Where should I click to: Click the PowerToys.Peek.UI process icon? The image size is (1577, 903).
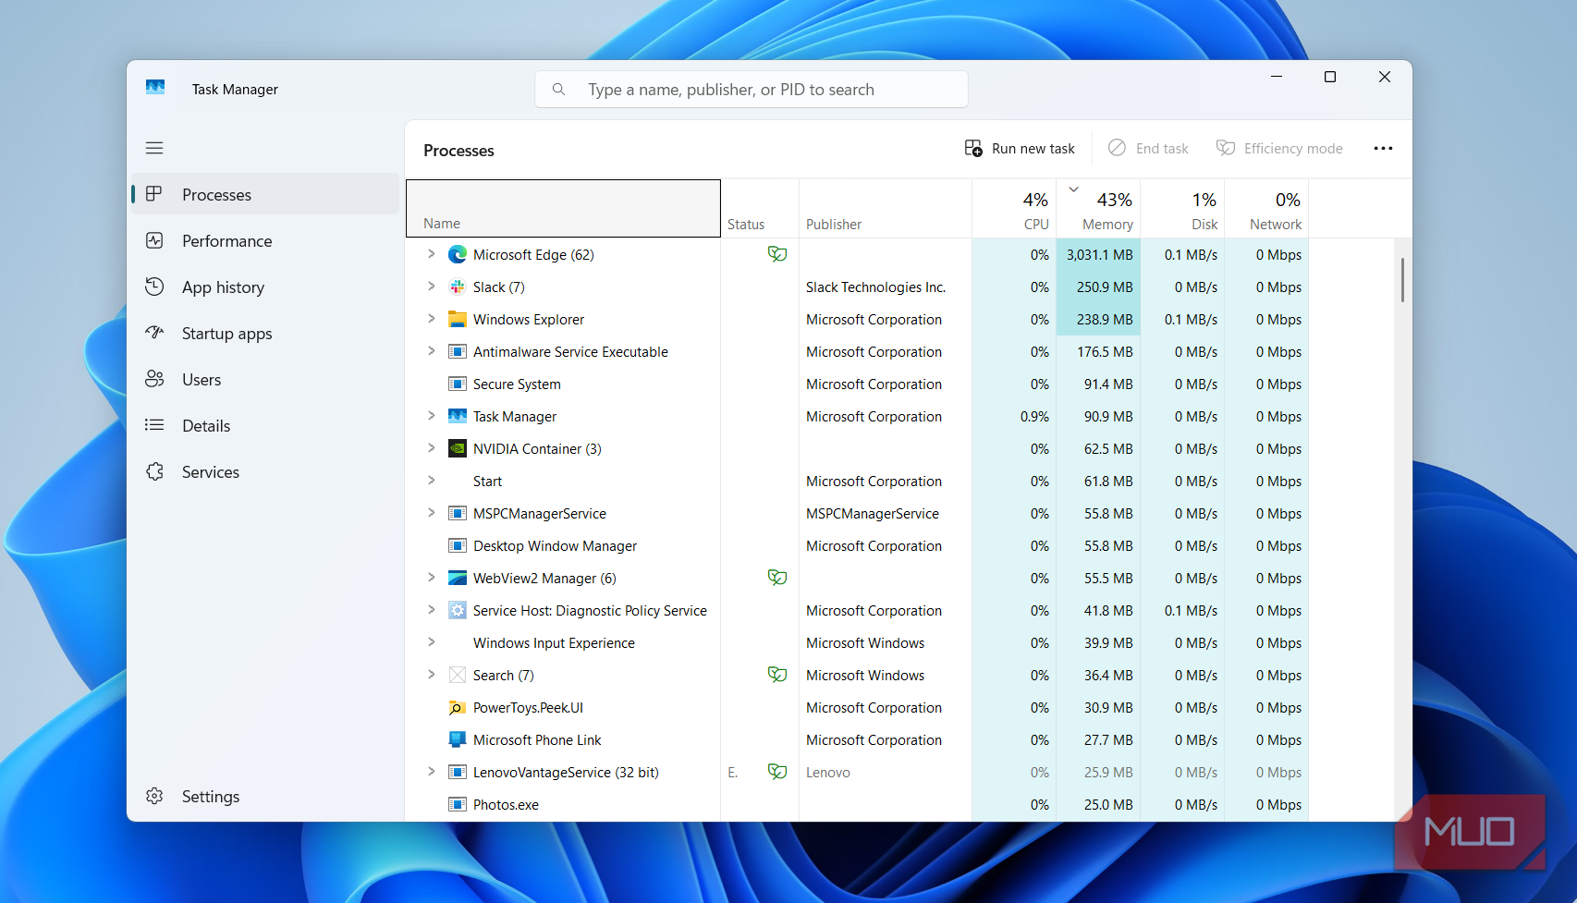click(x=457, y=708)
